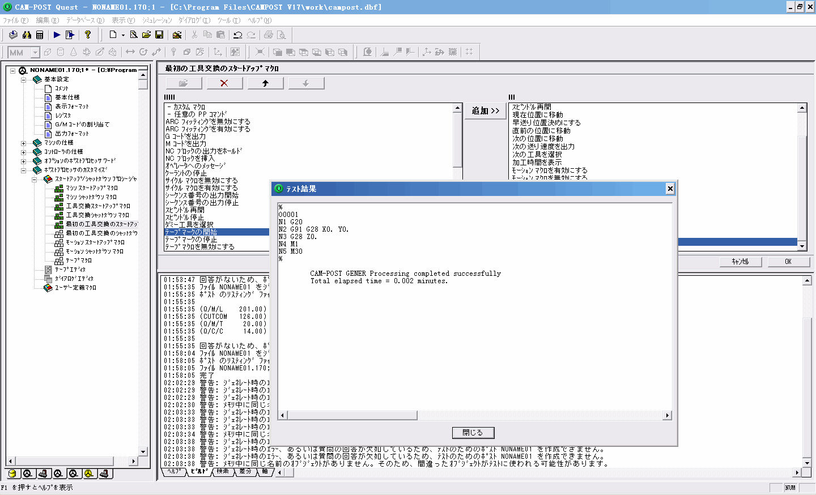Switch to the ヘルプ tab in the output pane

pos(175,471)
